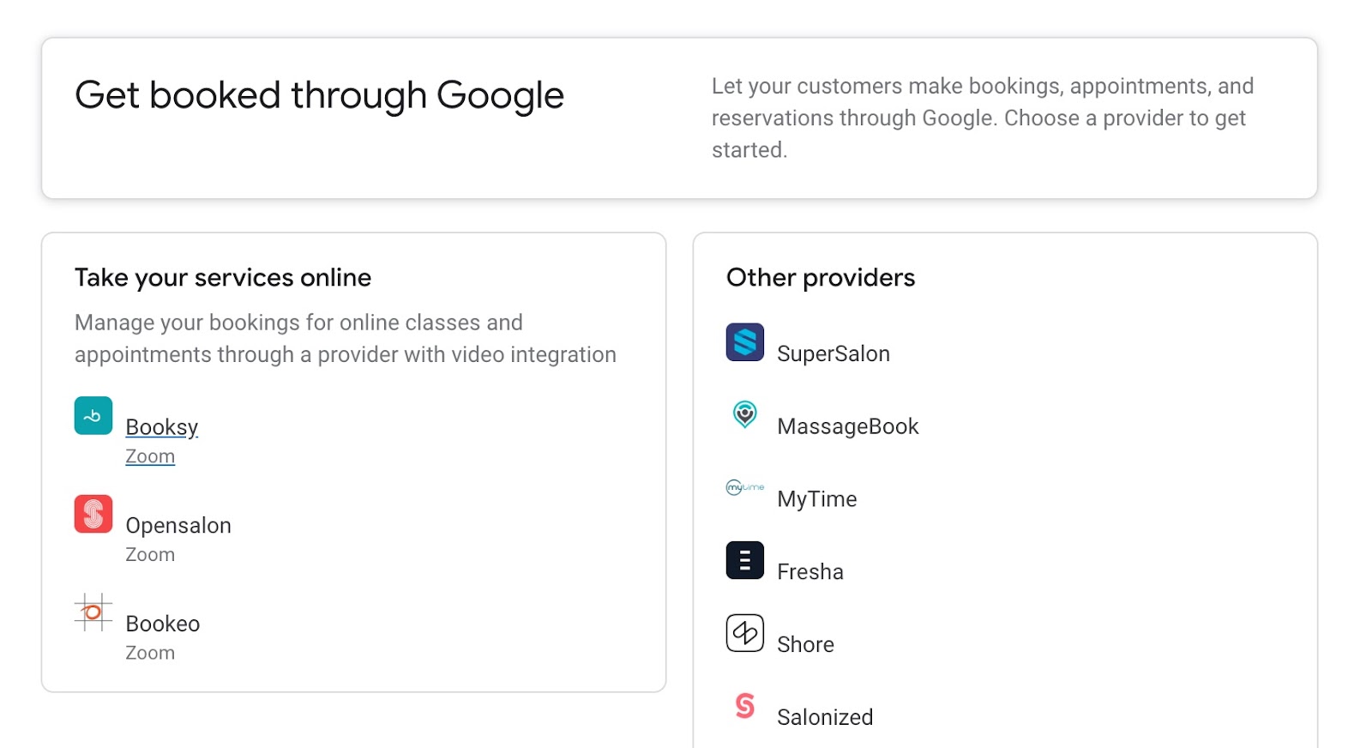The width and height of the screenshot is (1372, 748).
Task: Click the MassageBook pin logo icon
Action: [745, 415]
